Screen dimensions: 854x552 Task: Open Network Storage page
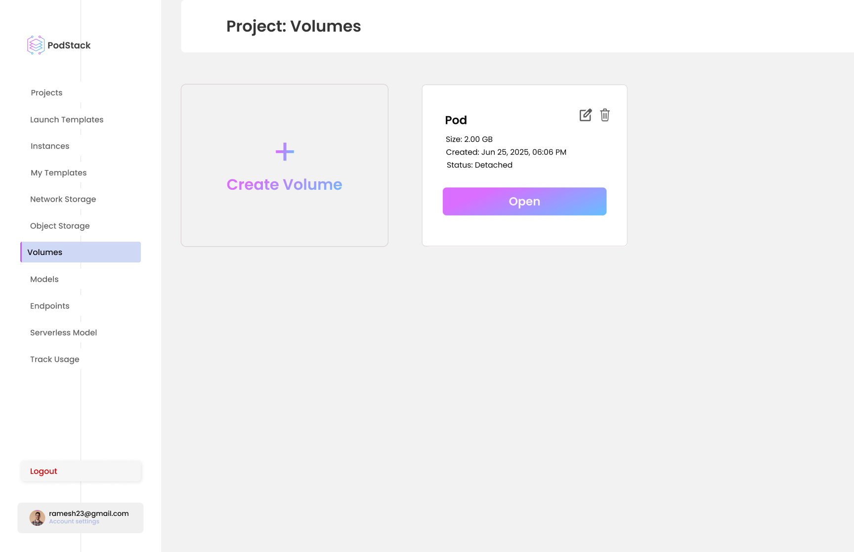(x=63, y=199)
